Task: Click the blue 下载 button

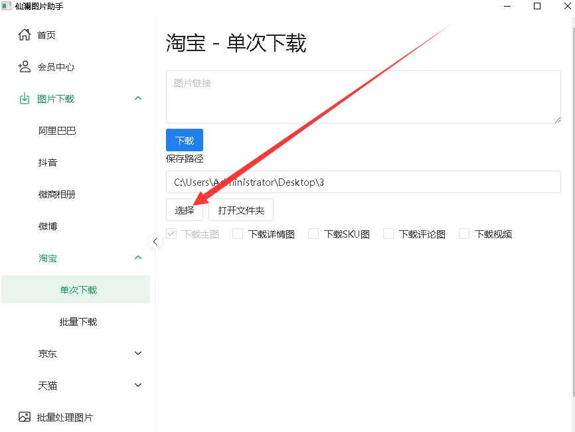Action: [x=185, y=140]
